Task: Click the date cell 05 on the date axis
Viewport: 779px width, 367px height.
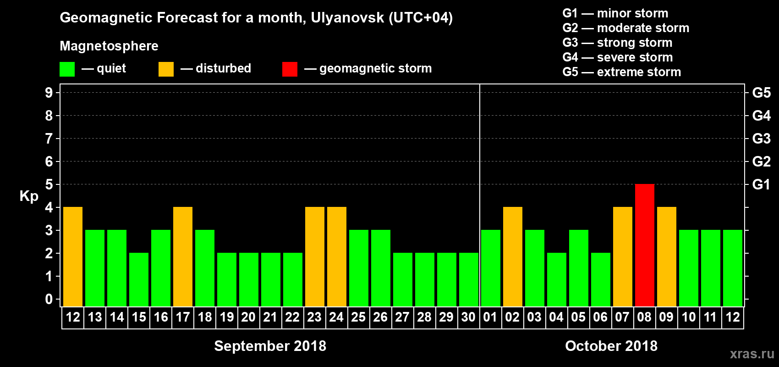Action: (x=578, y=317)
